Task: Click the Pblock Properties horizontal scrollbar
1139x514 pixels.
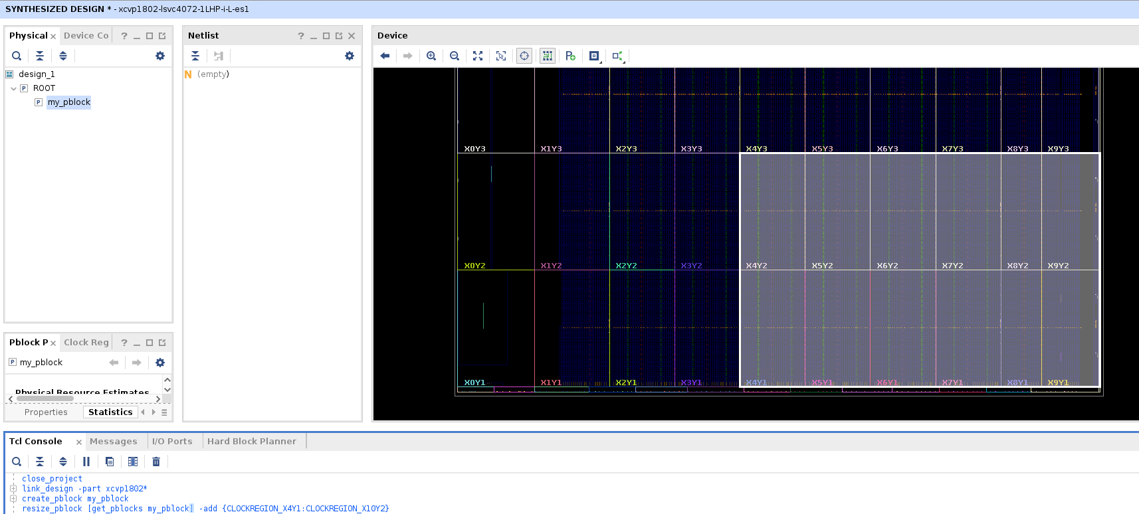Action: (45, 399)
